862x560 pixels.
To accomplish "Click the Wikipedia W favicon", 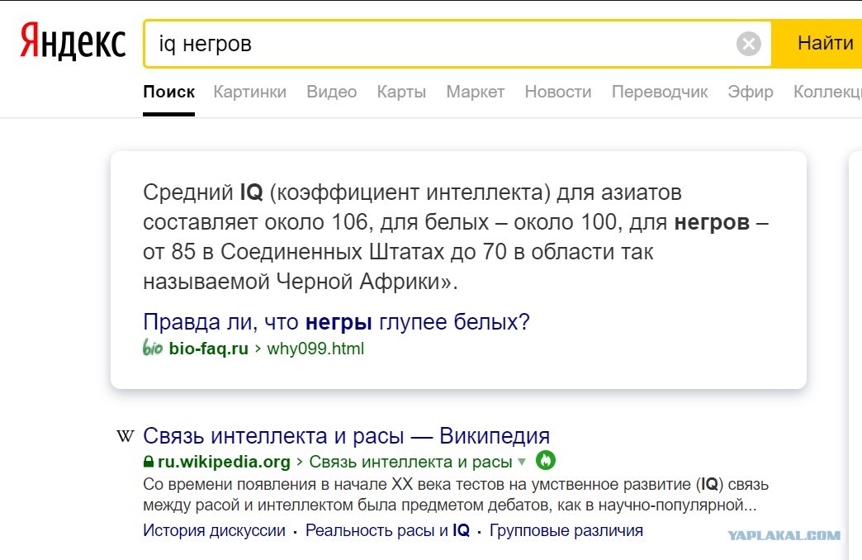I will (x=126, y=436).
